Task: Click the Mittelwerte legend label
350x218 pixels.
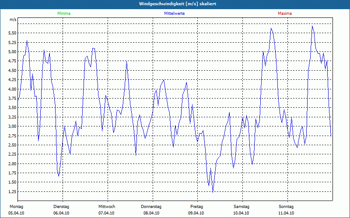Action: tap(174, 14)
